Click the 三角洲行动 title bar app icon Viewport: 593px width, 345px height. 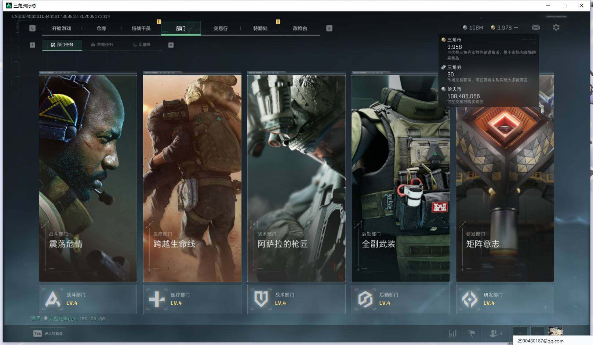point(9,6)
